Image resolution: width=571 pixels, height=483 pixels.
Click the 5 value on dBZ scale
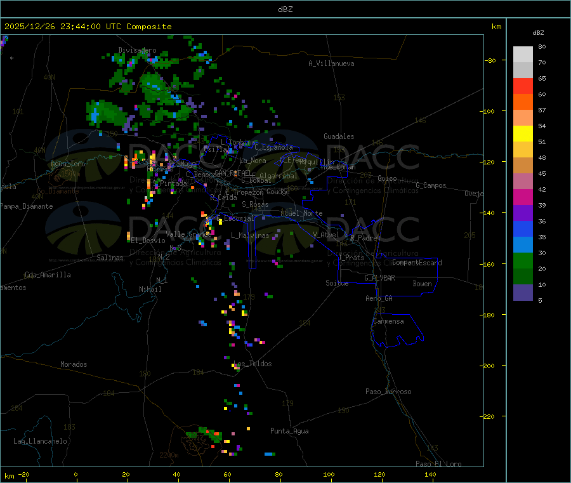pyautogui.click(x=540, y=300)
